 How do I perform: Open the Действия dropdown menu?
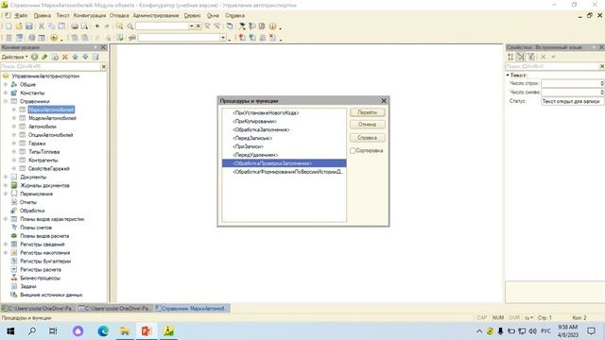point(15,57)
